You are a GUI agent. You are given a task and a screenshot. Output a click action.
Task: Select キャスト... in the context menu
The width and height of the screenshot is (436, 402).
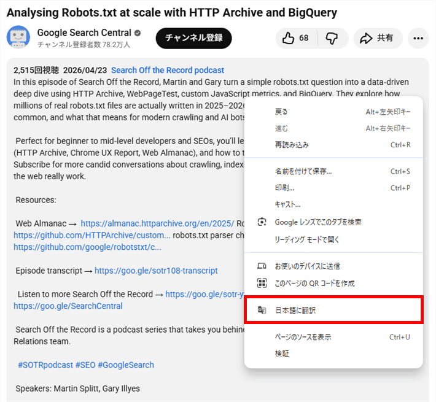333,204
